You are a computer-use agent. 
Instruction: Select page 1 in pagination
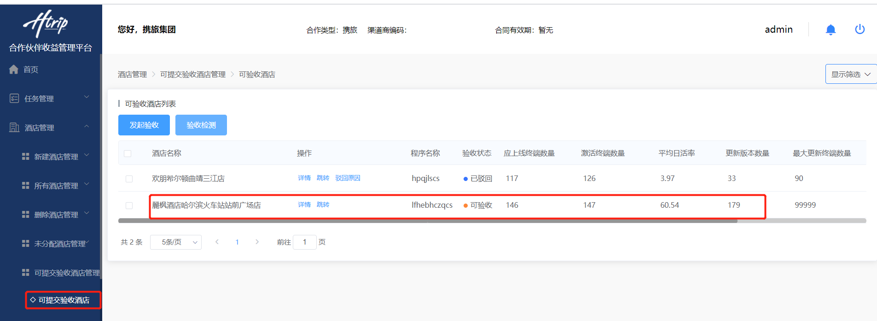(237, 242)
